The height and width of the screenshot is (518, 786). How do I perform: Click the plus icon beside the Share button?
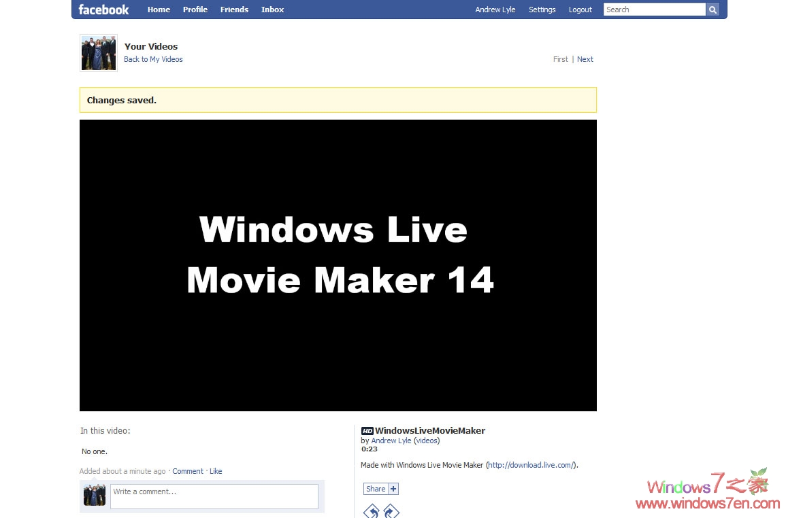[393, 488]
